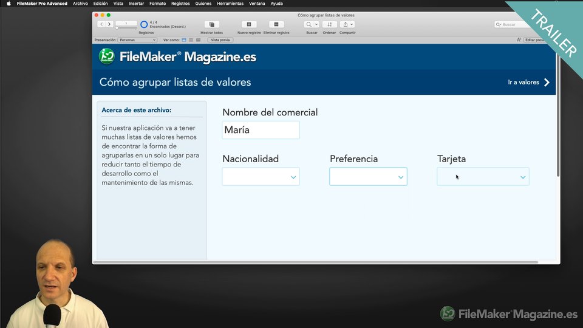Open the Buscar dropdown arrow
The image size is (583, 328).
(x=316, y=24)
